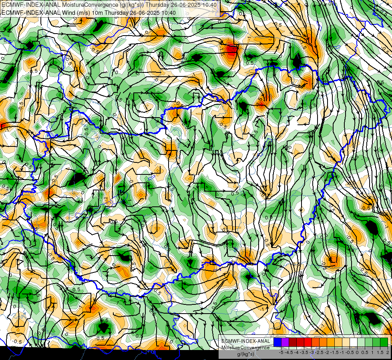Choose the legend swatch between -2 and -1.5
392x360 pixels.
[x=331, y=342]
